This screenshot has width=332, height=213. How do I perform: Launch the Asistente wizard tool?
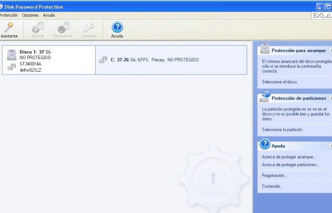[9, 30]
